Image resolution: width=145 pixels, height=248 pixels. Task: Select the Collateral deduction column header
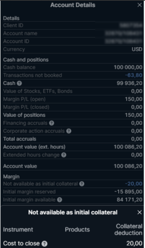(x=128, y=230)
